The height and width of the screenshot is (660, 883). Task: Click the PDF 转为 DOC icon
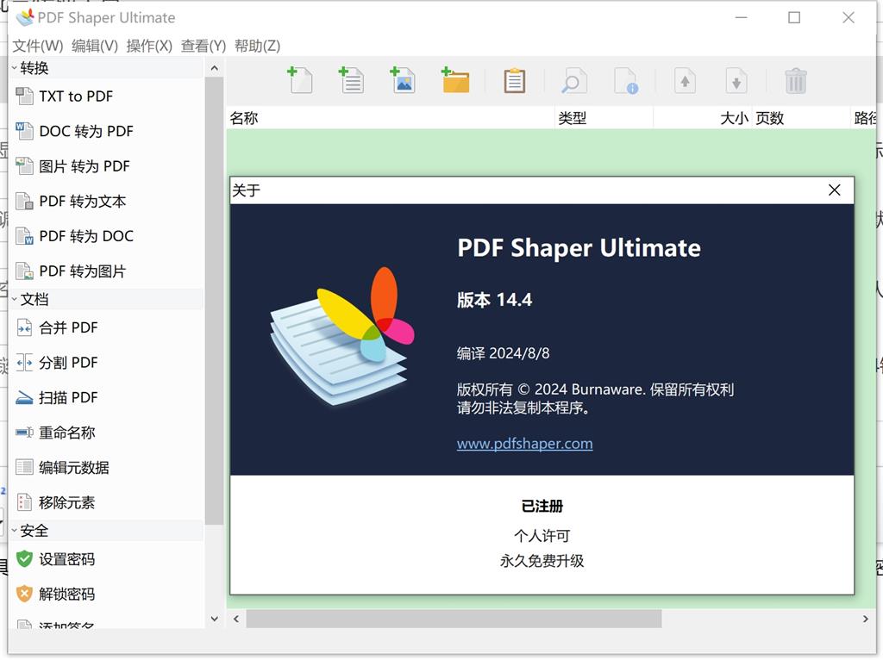24,236
